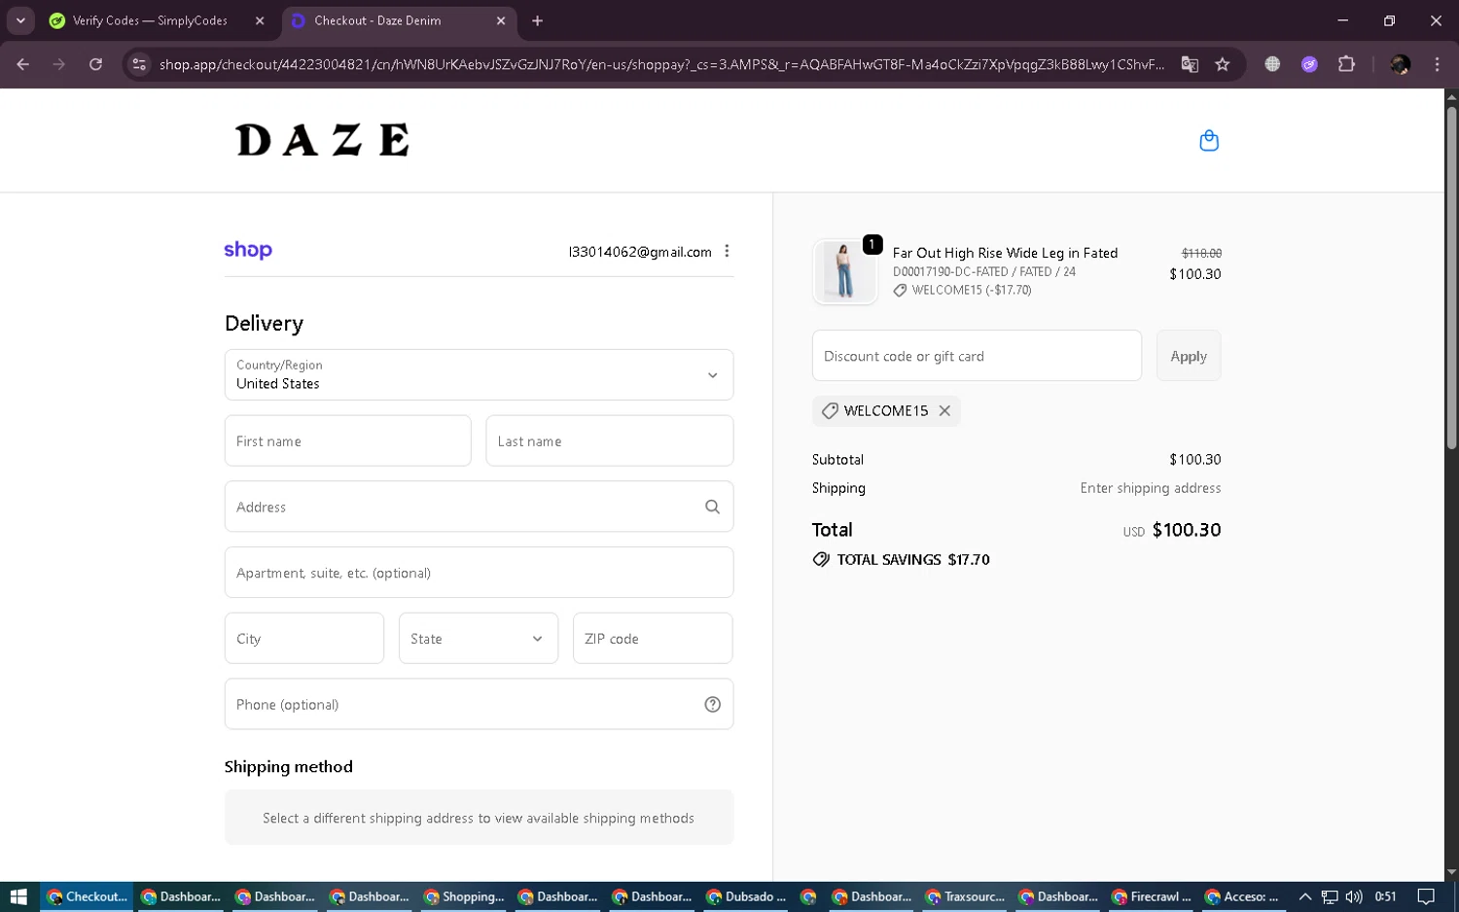The width and height of the screenshot is (1459, 912).
Task: Close the Verify Codes SimplyCodes tab
Action: (x=260, y=20)
